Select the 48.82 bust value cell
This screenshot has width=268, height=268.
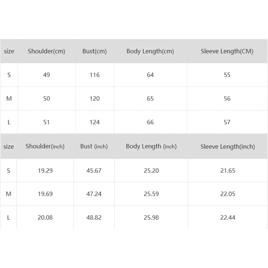(94, 217)
